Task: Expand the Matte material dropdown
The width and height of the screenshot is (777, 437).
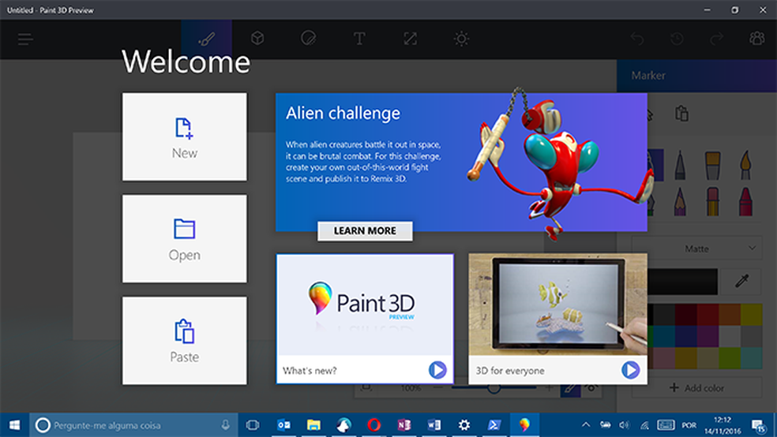Action: 696,248
